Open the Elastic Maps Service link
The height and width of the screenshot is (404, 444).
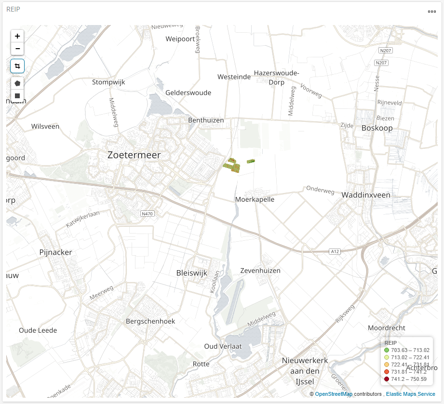click(x=411, y=394)
